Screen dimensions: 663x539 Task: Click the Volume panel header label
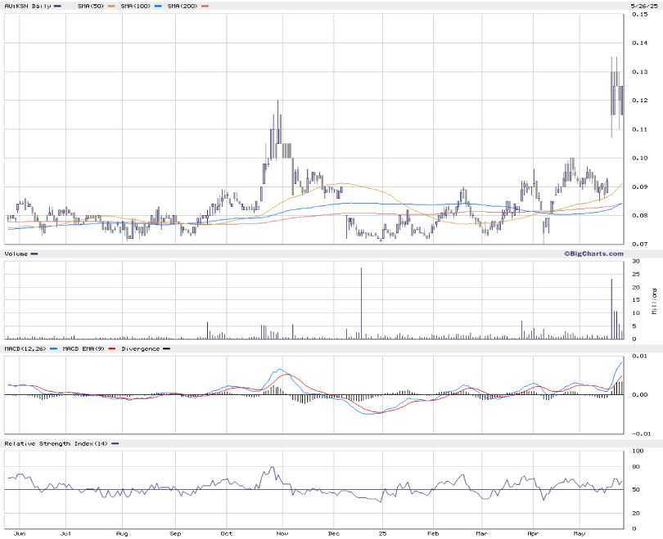coord(16,254)
